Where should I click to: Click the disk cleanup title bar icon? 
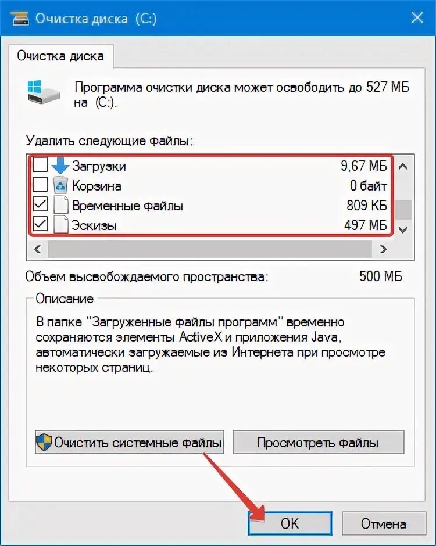pyautogui.click(x=20, y=18)
